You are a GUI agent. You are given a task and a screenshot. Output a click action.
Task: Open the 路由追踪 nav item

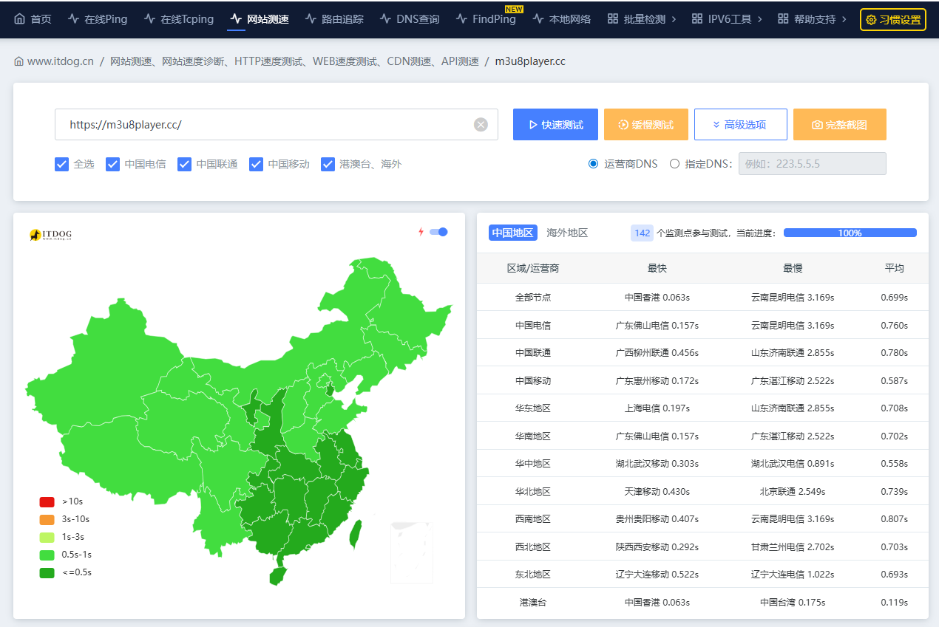334,19
